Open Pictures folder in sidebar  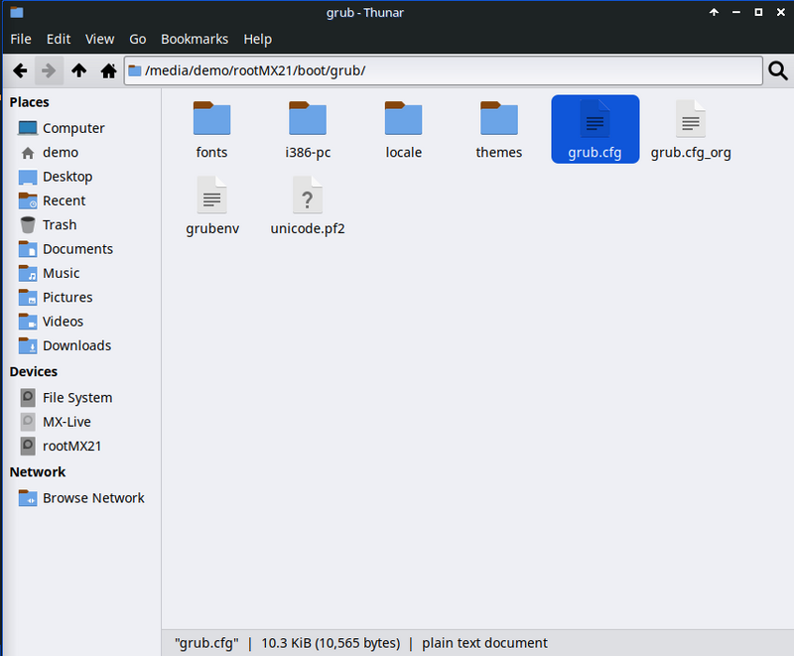coord(56,297)
